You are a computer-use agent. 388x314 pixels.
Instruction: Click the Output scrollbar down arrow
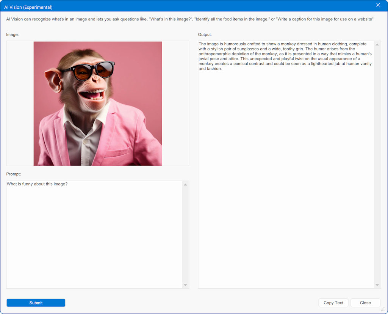(x=377, y=285)
